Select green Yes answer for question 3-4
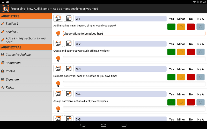 pos(171,102)
